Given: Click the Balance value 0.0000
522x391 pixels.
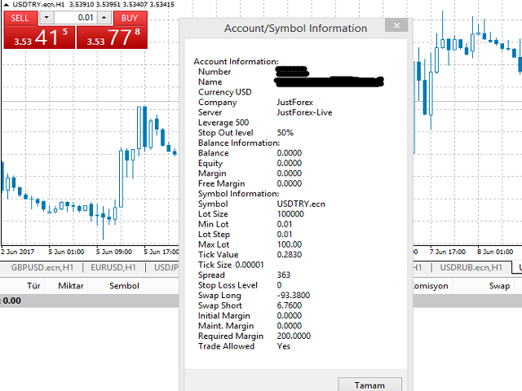Looking at the screenshot, I should tap(290, 153).
